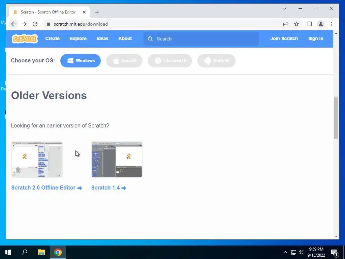Image resolution: width=345 pixels, height=259 pixels.
Task: Open the Ideas menu item
Action: 102,38
